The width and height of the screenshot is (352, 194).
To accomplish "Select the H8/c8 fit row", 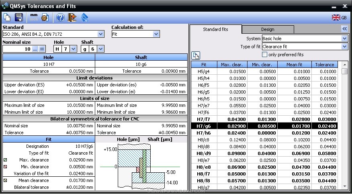I will coord(264,140).
